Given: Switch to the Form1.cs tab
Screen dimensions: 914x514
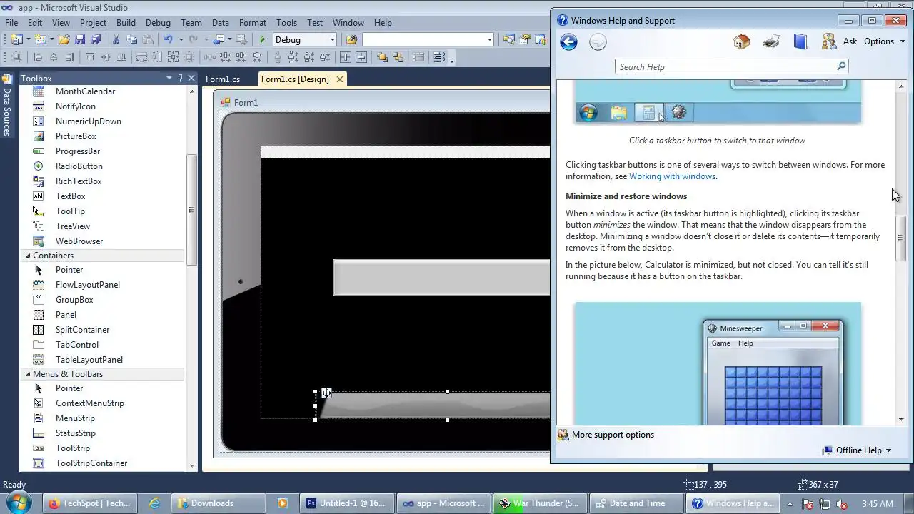Looking at the screenshot, I should 223,79.
